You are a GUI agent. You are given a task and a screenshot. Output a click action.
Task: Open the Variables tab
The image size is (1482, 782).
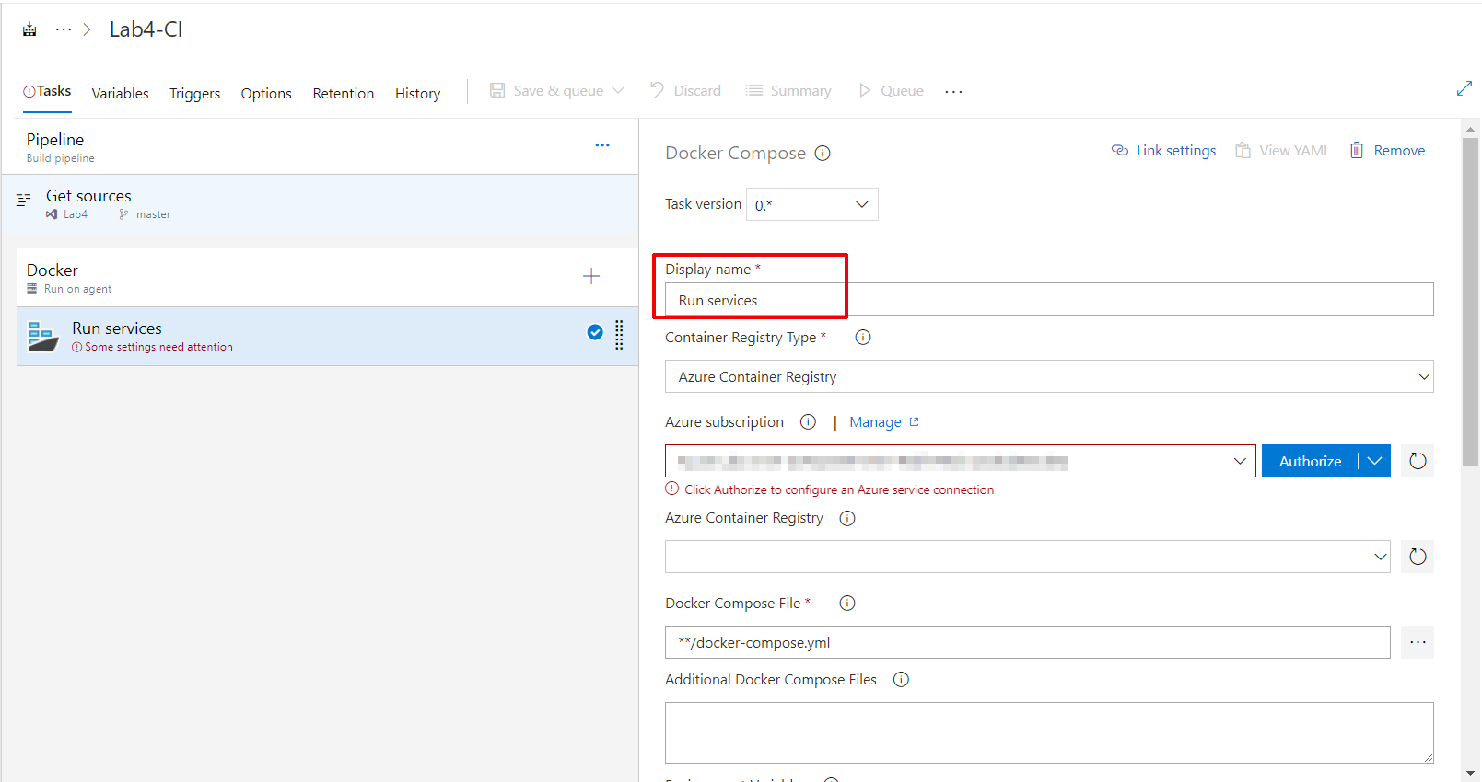[120, 93]
